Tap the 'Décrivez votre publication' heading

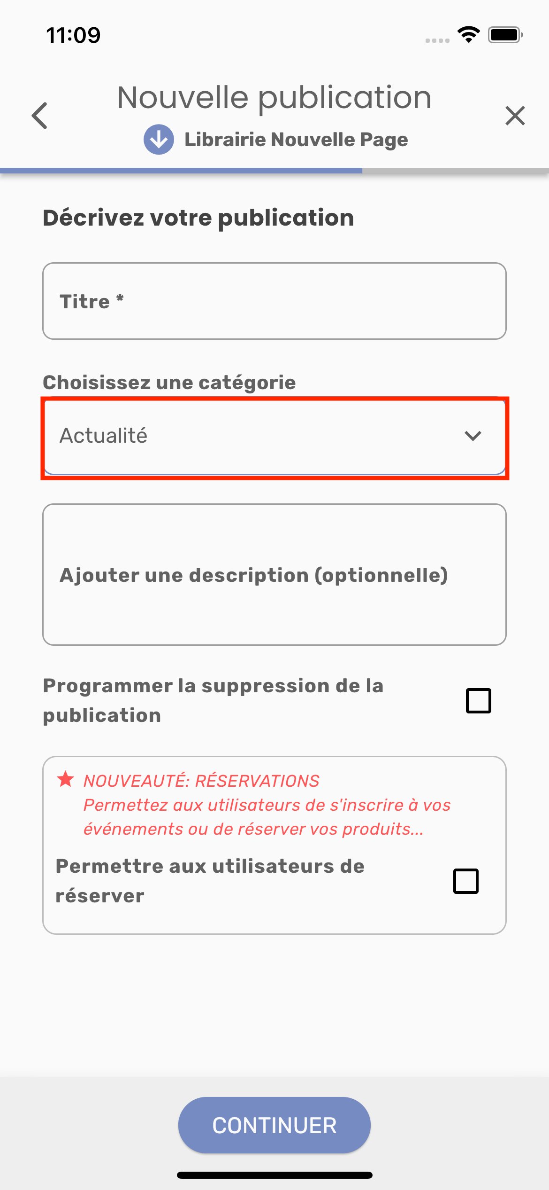198,218
